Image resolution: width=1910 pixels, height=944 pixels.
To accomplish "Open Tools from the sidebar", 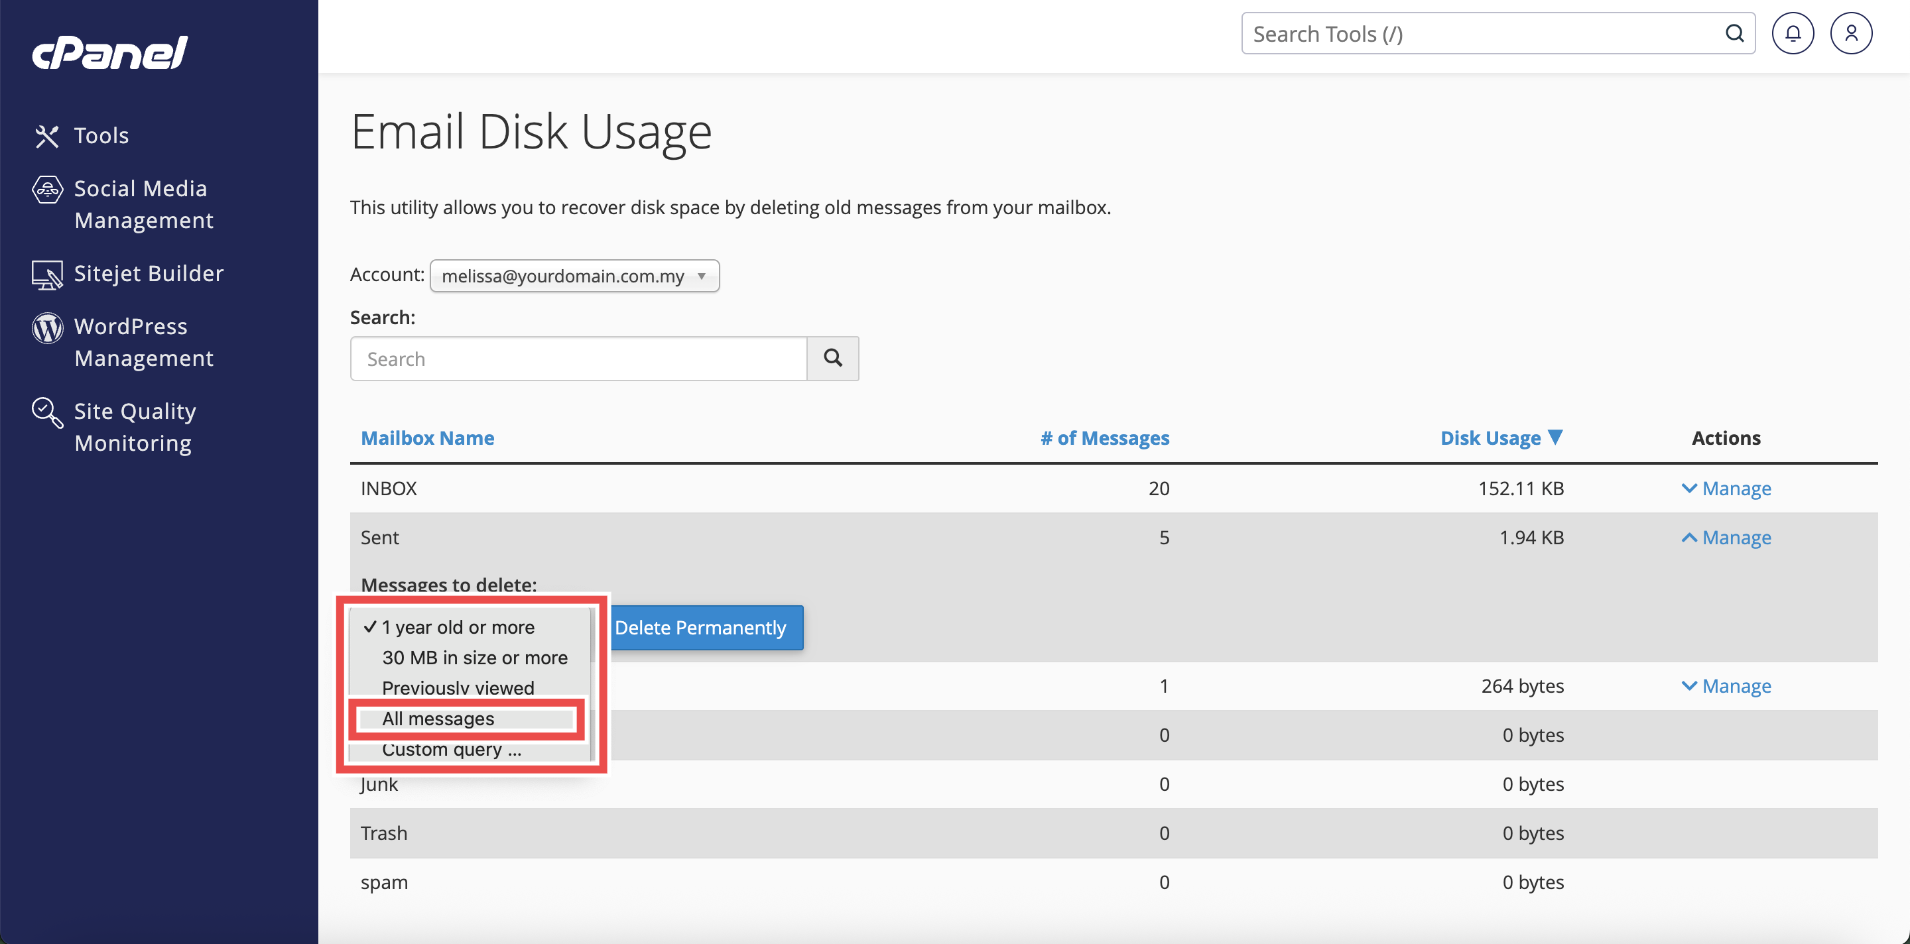I will (x=101, y=136).
